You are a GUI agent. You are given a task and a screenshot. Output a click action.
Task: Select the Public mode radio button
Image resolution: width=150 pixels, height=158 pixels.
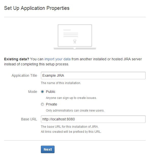(42, 92)
